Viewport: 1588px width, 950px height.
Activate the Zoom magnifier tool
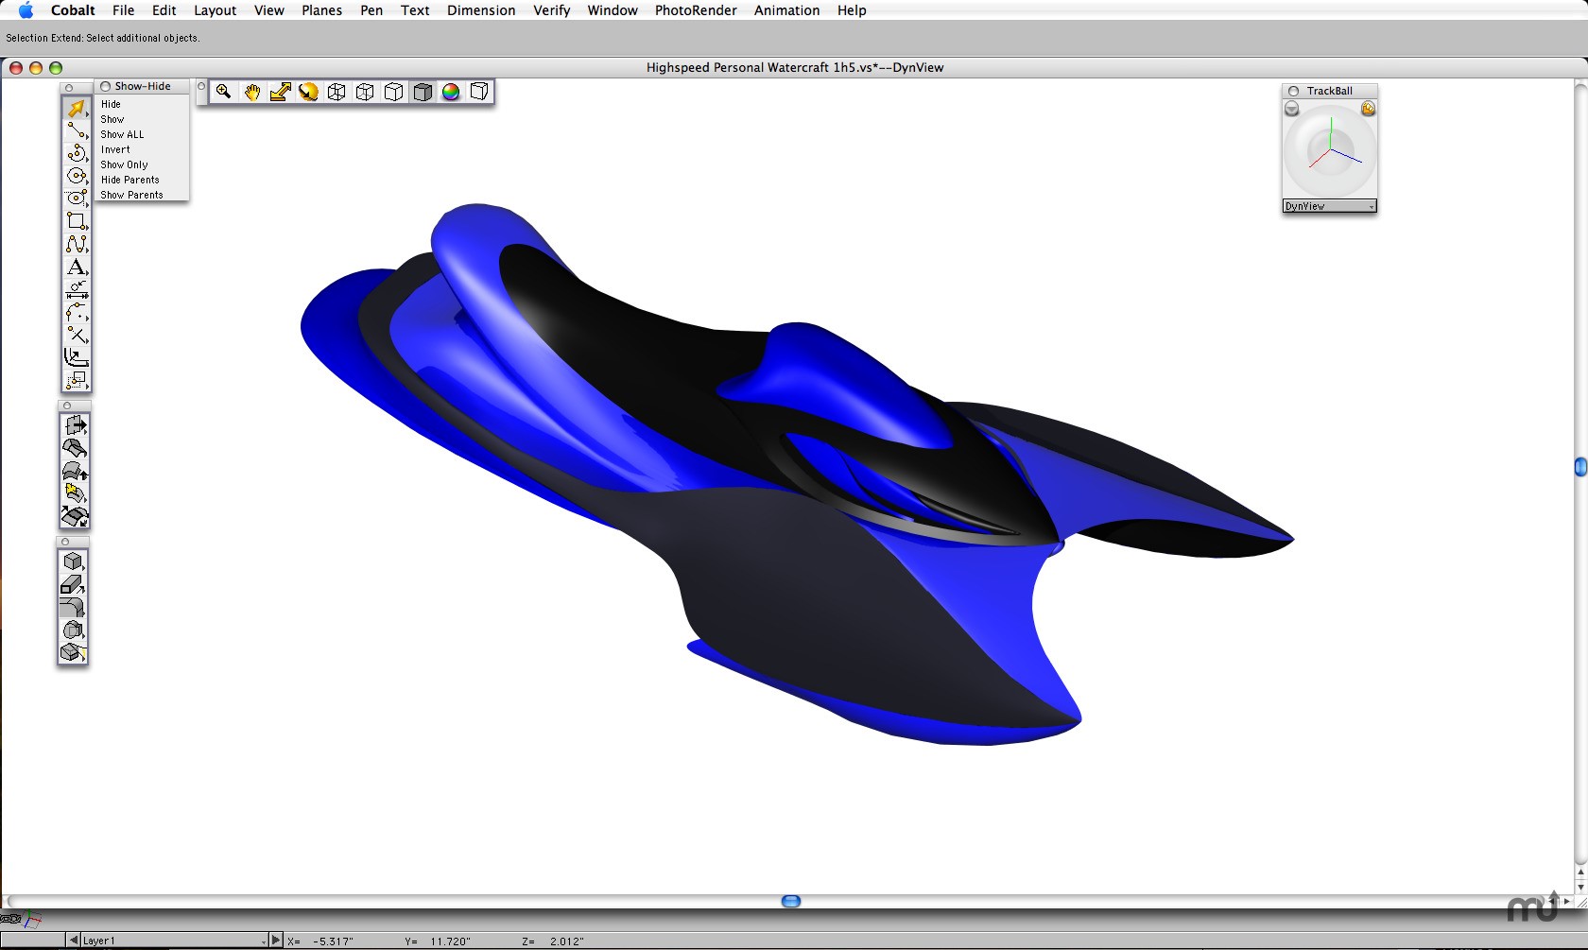(x=223, y=92)
